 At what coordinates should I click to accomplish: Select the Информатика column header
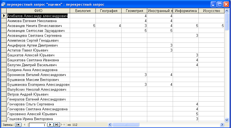[186, 11]
